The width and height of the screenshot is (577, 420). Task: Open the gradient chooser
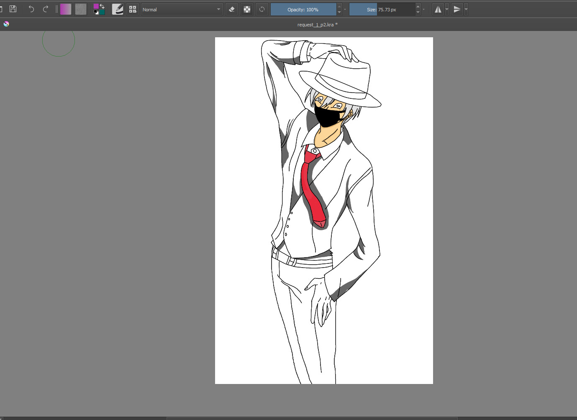[66, 9]
